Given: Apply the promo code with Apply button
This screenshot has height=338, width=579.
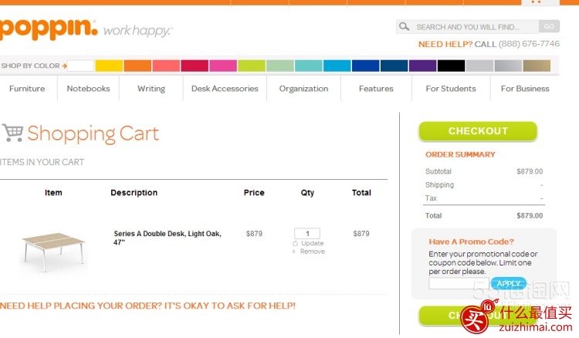Looking at the screenshot, I should [509, 283].
